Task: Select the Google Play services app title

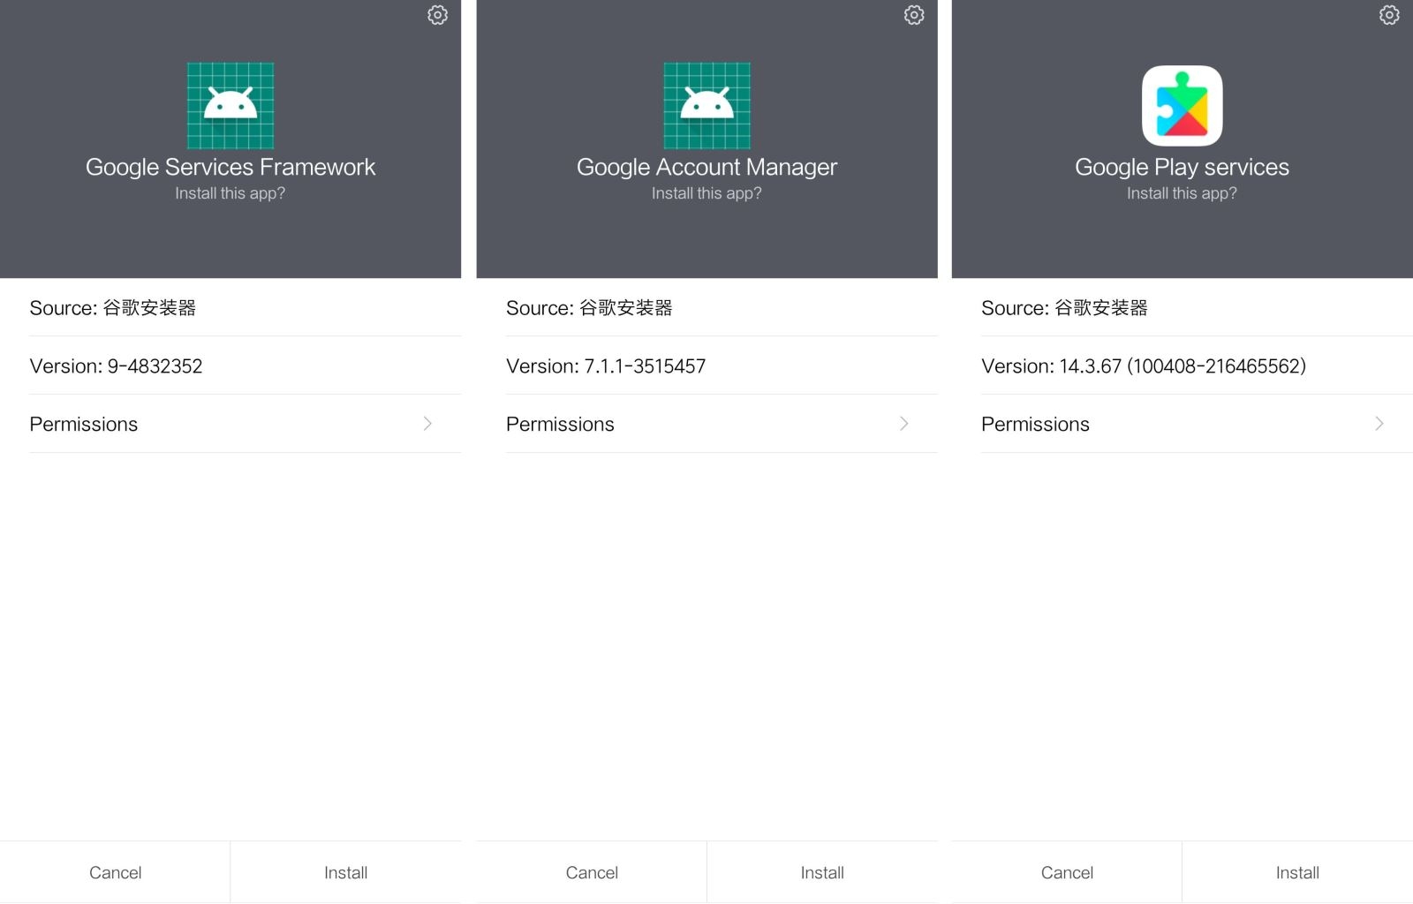Action: [1181, 167]
